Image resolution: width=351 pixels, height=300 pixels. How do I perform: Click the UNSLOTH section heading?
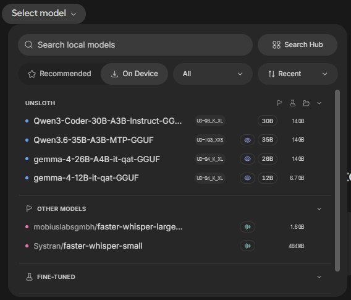point(40,103)
